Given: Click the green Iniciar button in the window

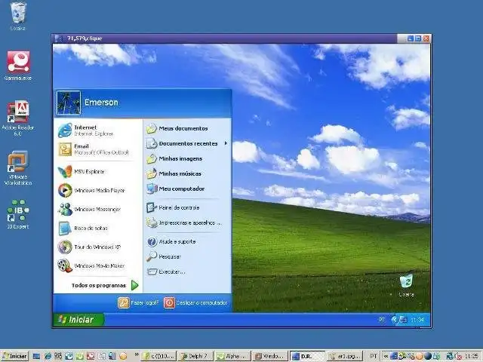Looking at the screenshot, I should (x=78, y=320).
